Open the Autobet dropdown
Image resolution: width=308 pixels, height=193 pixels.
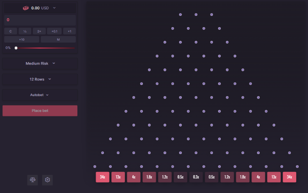40,95
